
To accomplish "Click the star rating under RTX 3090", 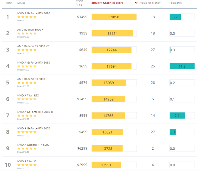I will coord(27,17).
